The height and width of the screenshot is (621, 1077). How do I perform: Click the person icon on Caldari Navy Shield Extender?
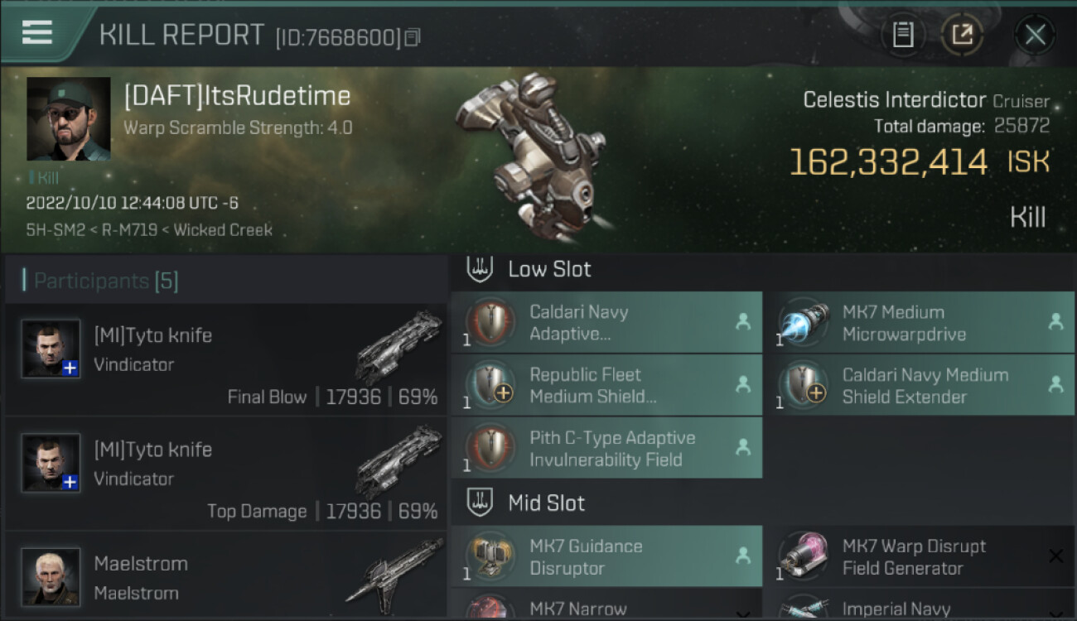click(x=1055, y=384)
